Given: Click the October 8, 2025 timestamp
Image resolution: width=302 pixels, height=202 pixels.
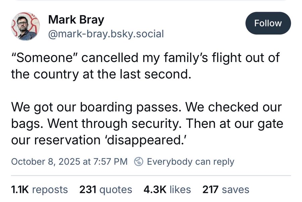Looking at the screenshot, I should click(x=69, y=161).
